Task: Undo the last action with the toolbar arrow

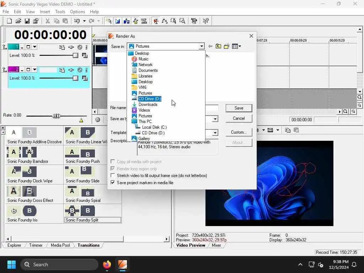Action: click(77, 21)
